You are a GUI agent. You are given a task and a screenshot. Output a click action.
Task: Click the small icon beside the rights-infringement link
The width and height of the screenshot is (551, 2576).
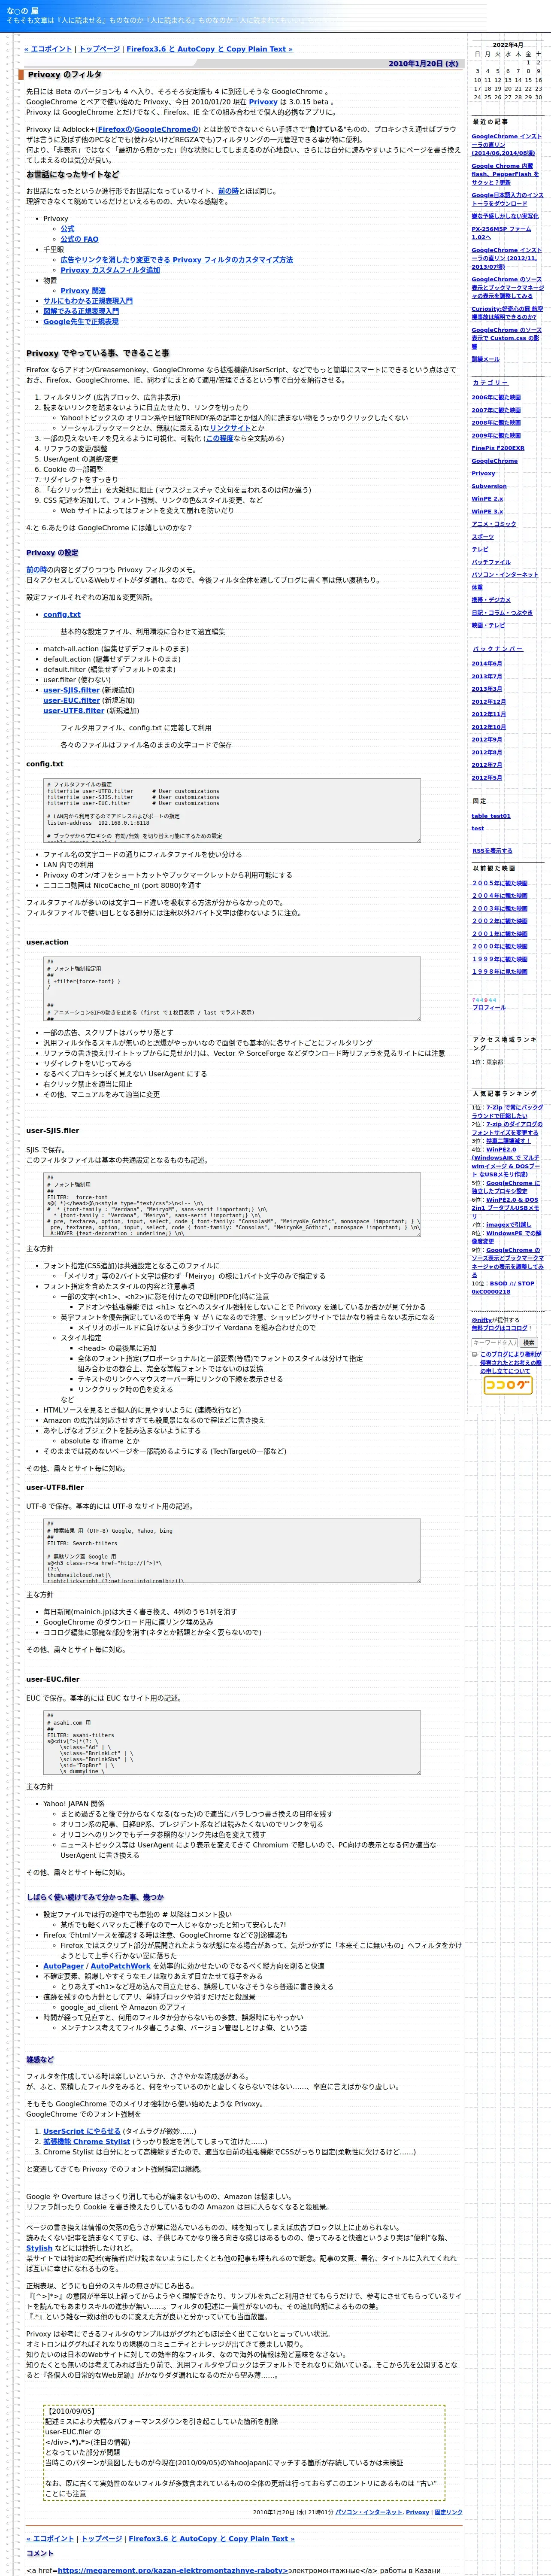click(x=474, y=1354)
